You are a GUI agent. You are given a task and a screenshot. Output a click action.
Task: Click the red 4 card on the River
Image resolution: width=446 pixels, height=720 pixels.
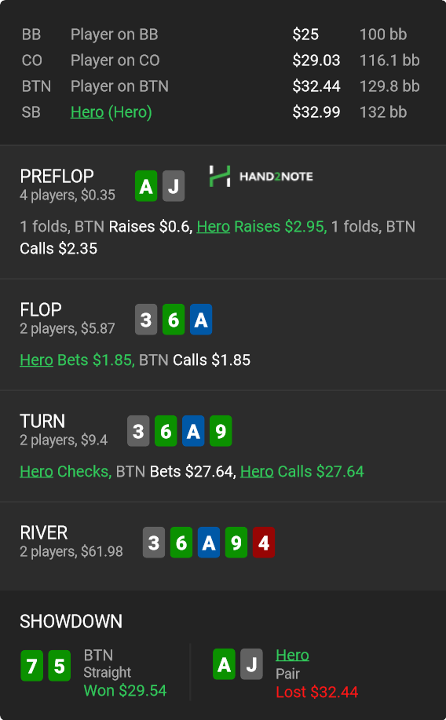(264, 543)
